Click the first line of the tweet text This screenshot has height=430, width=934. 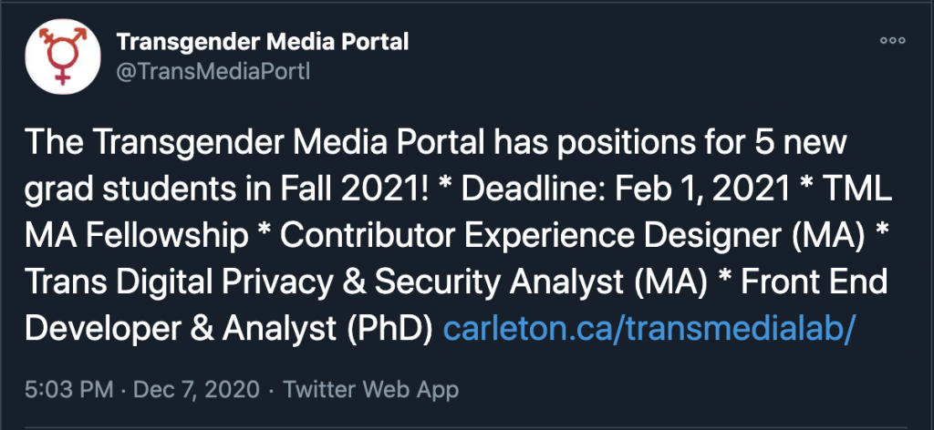435,143
